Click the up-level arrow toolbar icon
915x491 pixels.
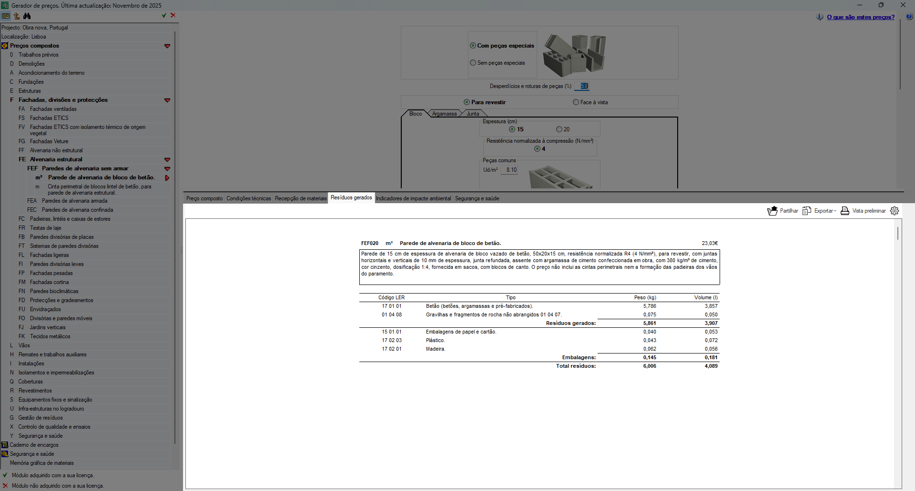(17, 16)
